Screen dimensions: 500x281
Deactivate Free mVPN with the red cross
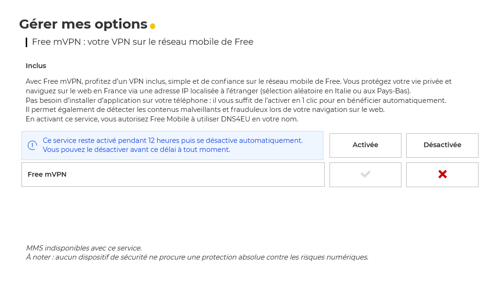pyautogui.click(x=442, y=174)
